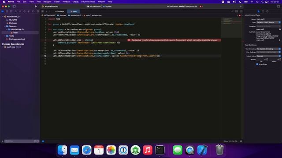Open the editor options lines button
Viewport: 282px width, 158px height.
[237, 11]
